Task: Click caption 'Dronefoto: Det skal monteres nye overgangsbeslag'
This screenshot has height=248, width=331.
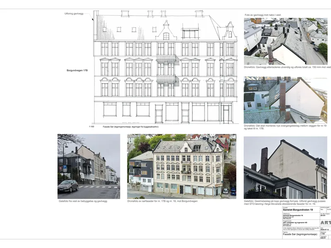Action: pyautogui.click(x=285, y=127)
